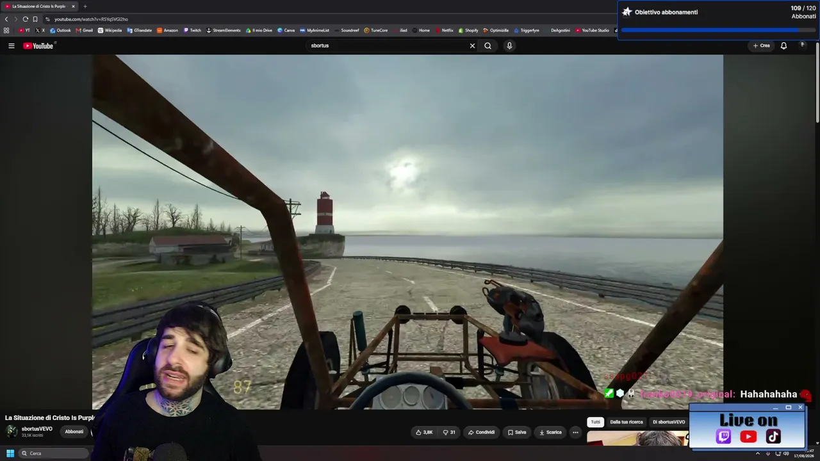This screenshot has height=461, width=820.
Task: Open the taskbar clock and date
Action: point(804,453)
